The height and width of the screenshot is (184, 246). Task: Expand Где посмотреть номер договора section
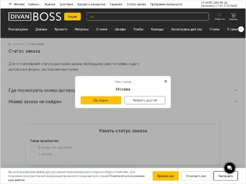coord(123,91)
